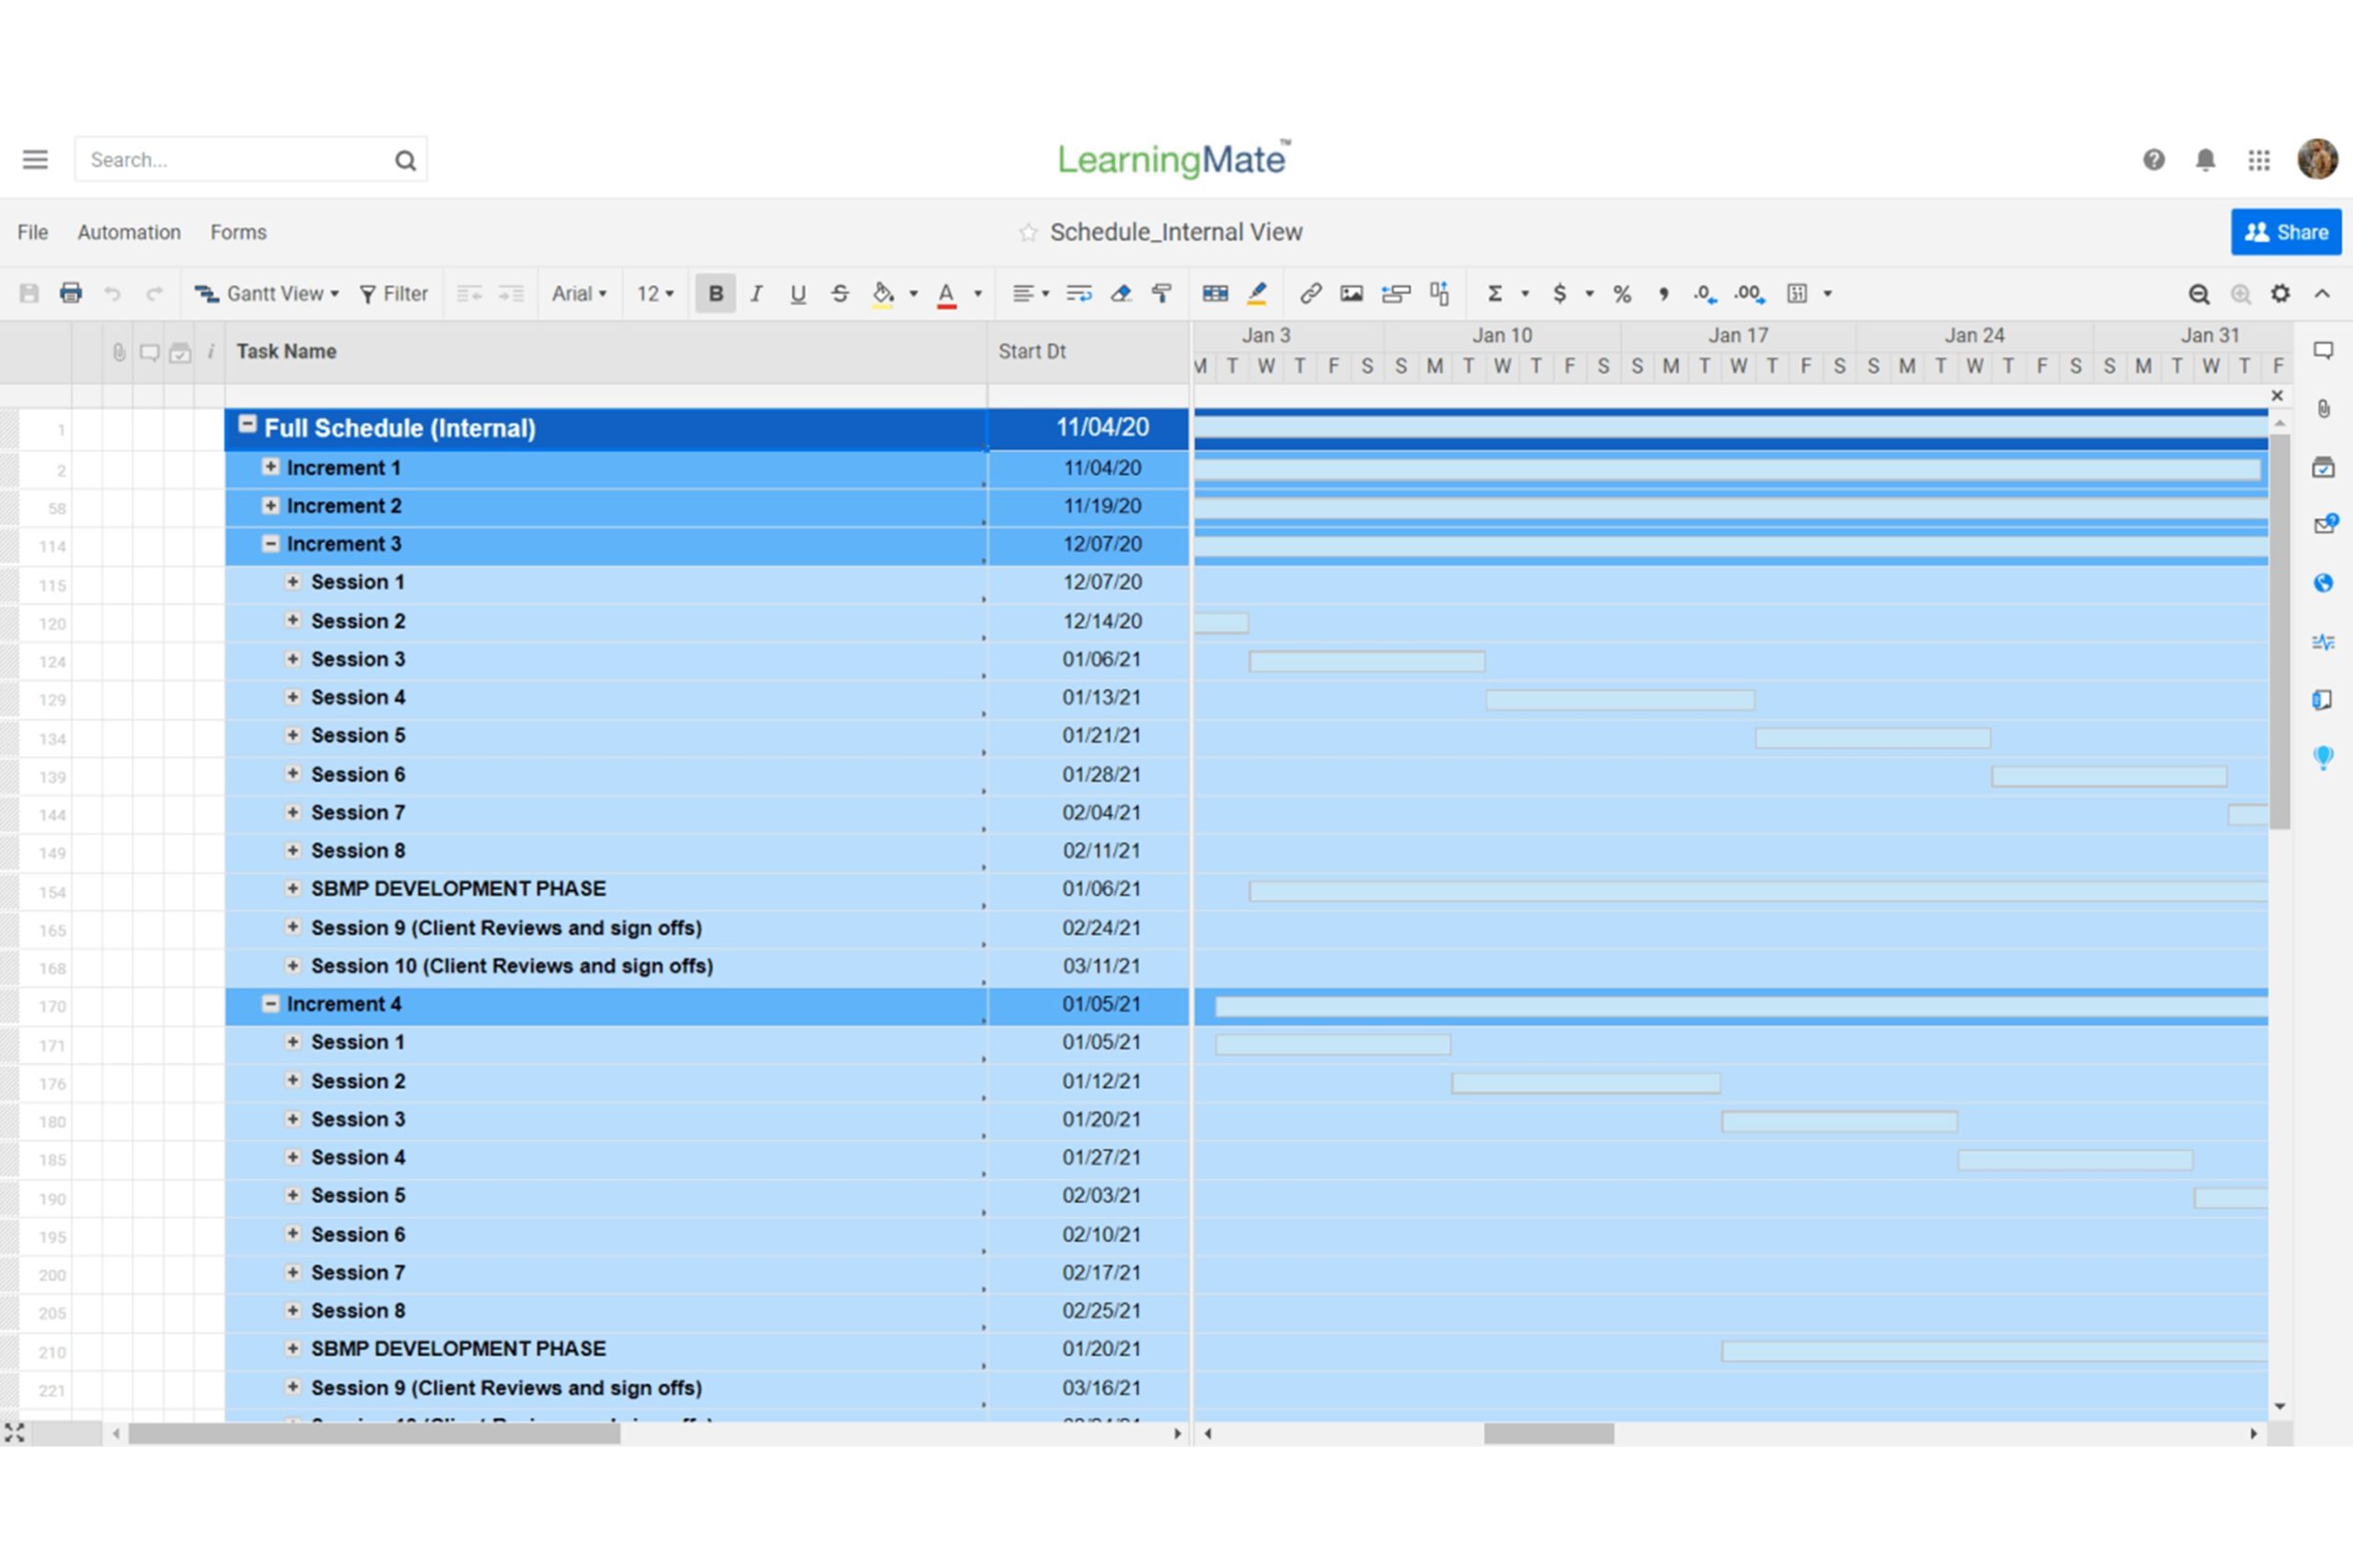Click the Task Name column header
The image size is (2353, 1568).
click(x=606, y=351)
